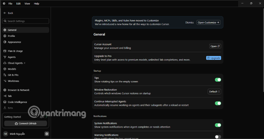Click the Profile person icon

(5, 36)
